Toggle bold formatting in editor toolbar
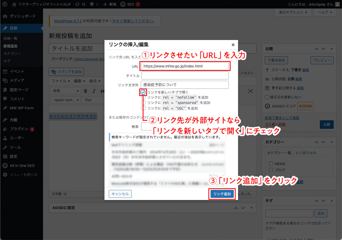The height and width of the screenshot is (240, 342). pos(85,91)
